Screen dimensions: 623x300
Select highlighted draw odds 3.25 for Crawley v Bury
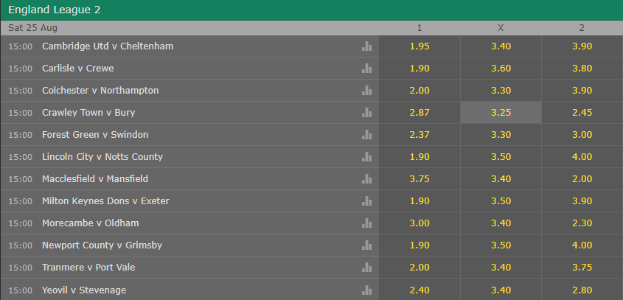pyautogui.click(x=501, y=113)
